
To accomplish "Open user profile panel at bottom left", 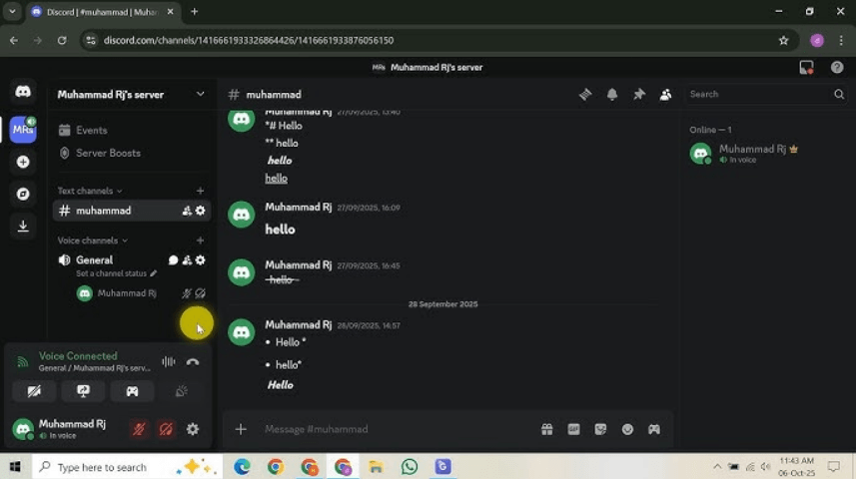I will [66, 429].
